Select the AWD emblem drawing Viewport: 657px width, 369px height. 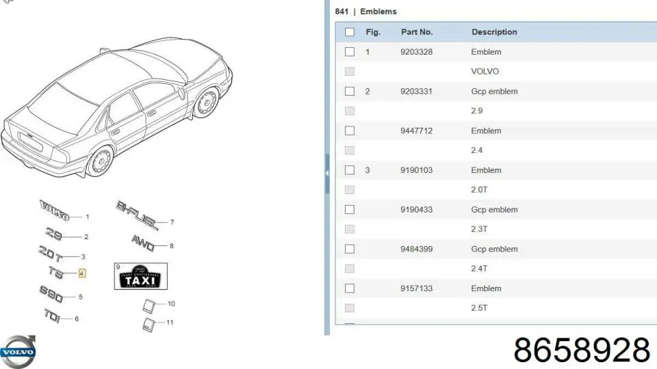click(143, 243)
